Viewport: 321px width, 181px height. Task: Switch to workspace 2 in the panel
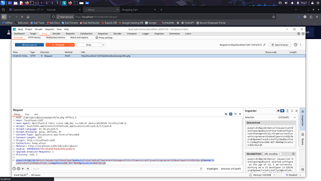click(47, 3)
